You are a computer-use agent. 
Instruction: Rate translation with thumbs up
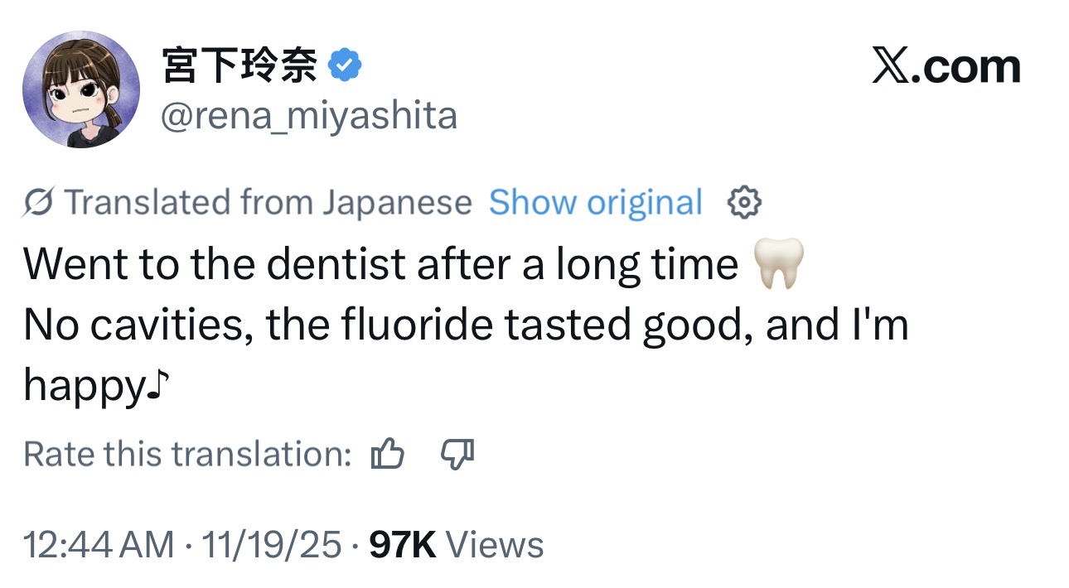(387, 453)
